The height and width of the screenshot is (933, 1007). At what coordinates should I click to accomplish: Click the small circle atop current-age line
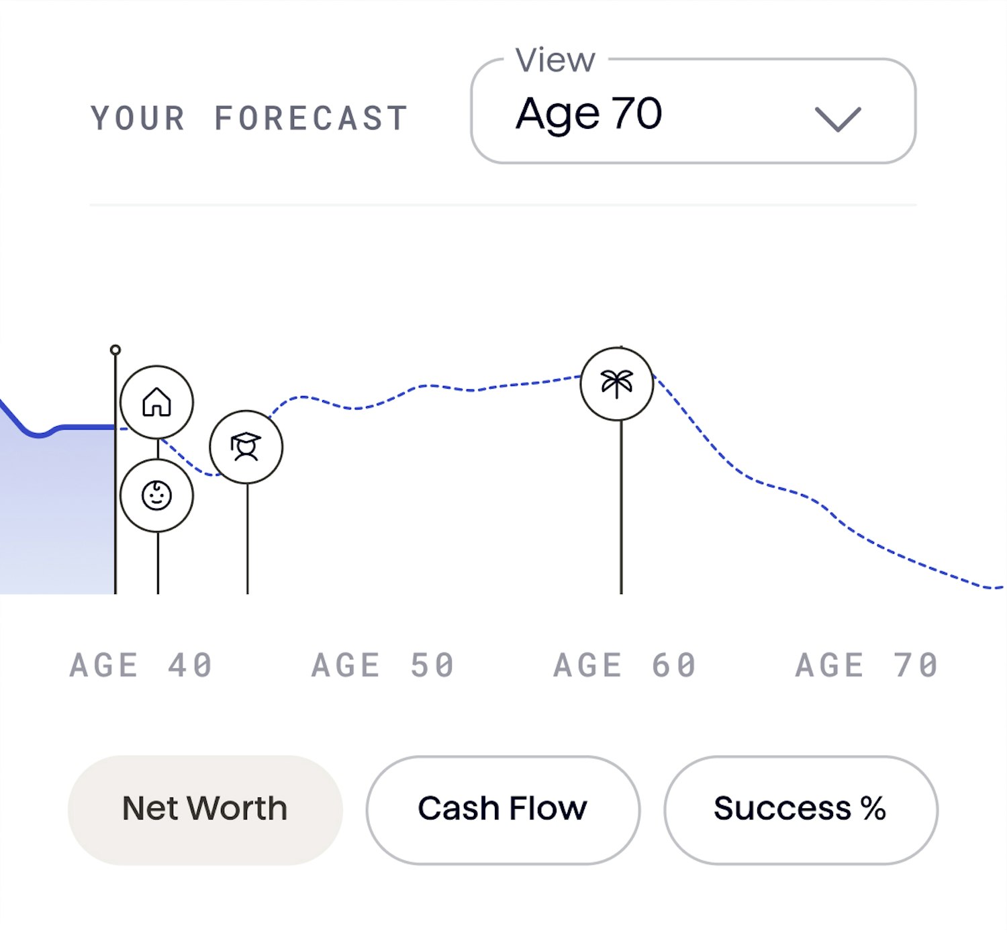pyautogui.click(x=115, y=350)
